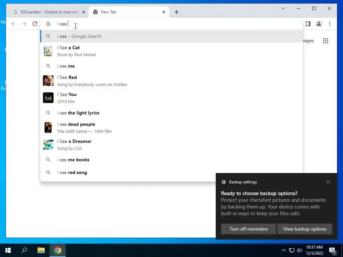
Task: Open the taskbar clock and date
Action: point(314,250)
